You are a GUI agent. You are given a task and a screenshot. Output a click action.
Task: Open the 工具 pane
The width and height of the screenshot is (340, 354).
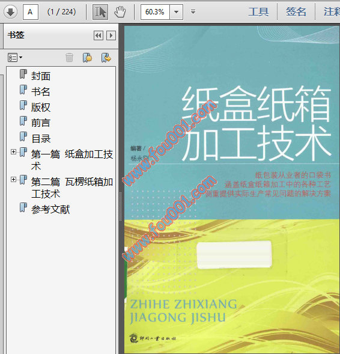[x=258, y=12]
